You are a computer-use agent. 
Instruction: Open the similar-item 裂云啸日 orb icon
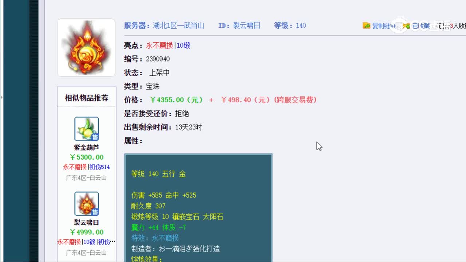[87, 204]
